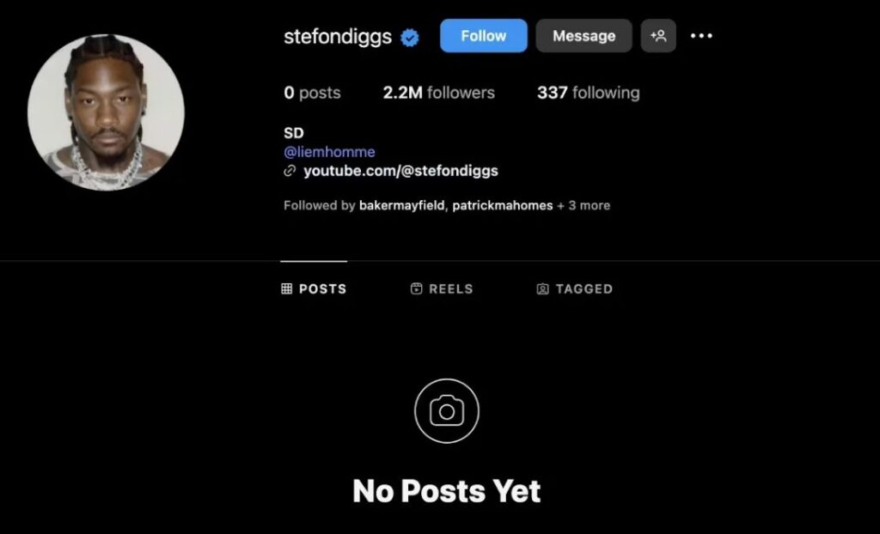Click the grid icon on Posts tab

click(x=287, y=288)
